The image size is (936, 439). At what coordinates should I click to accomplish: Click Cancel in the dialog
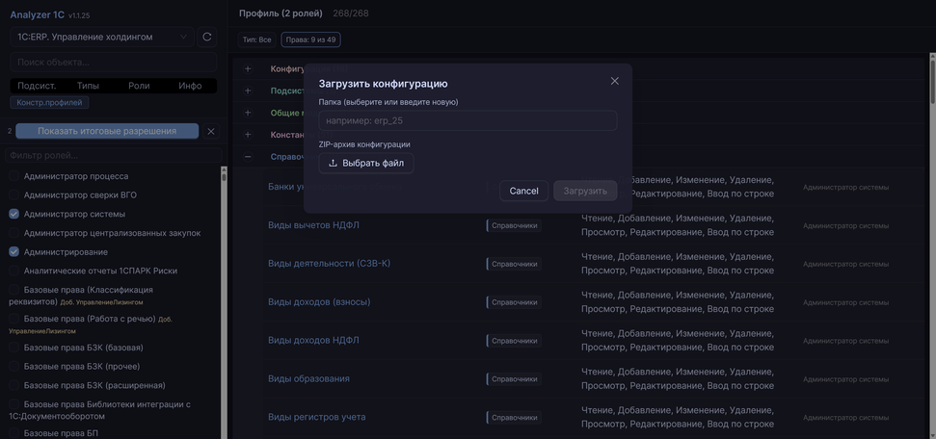523,191
